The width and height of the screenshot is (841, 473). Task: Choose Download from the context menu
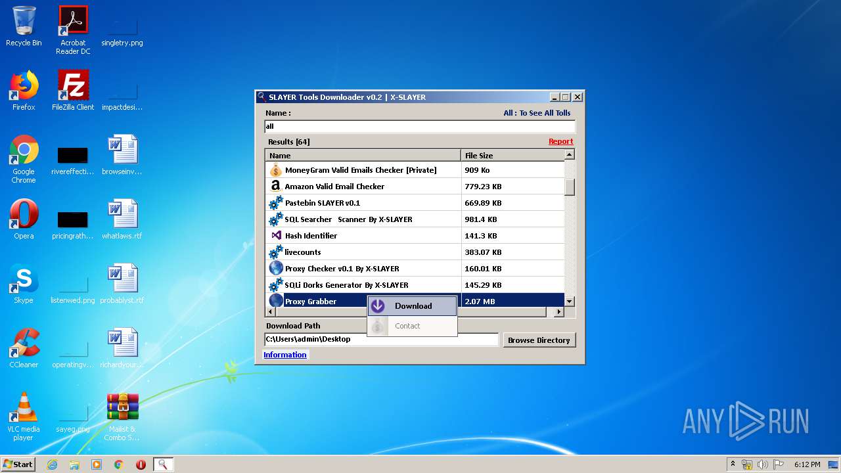click(412, 306)
